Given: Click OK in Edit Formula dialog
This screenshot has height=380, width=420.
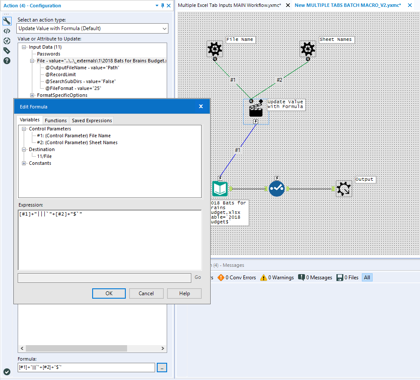Looking at the screenshot, I should (109, 293).
